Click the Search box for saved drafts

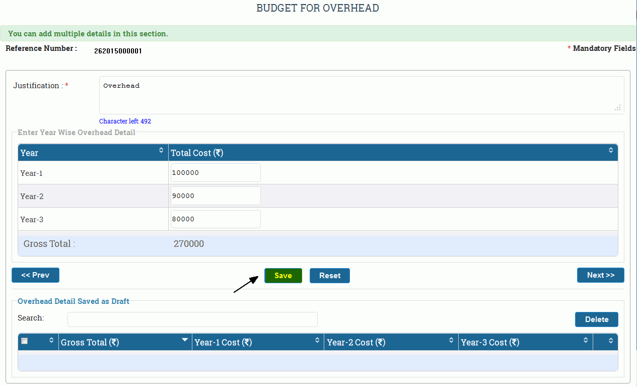[192, 319]
